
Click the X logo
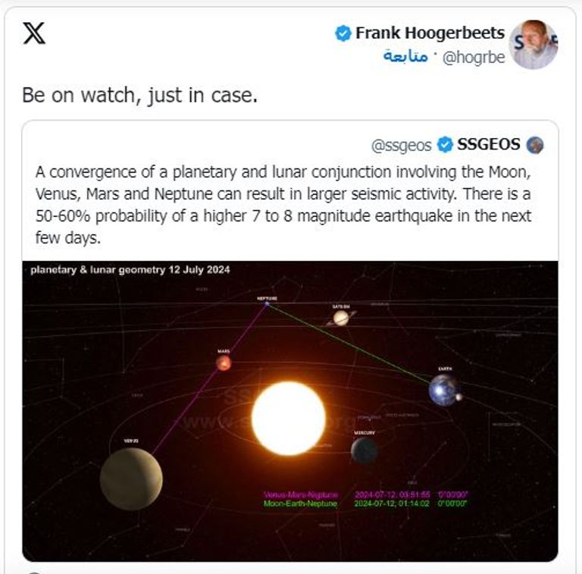pos(34,34)
